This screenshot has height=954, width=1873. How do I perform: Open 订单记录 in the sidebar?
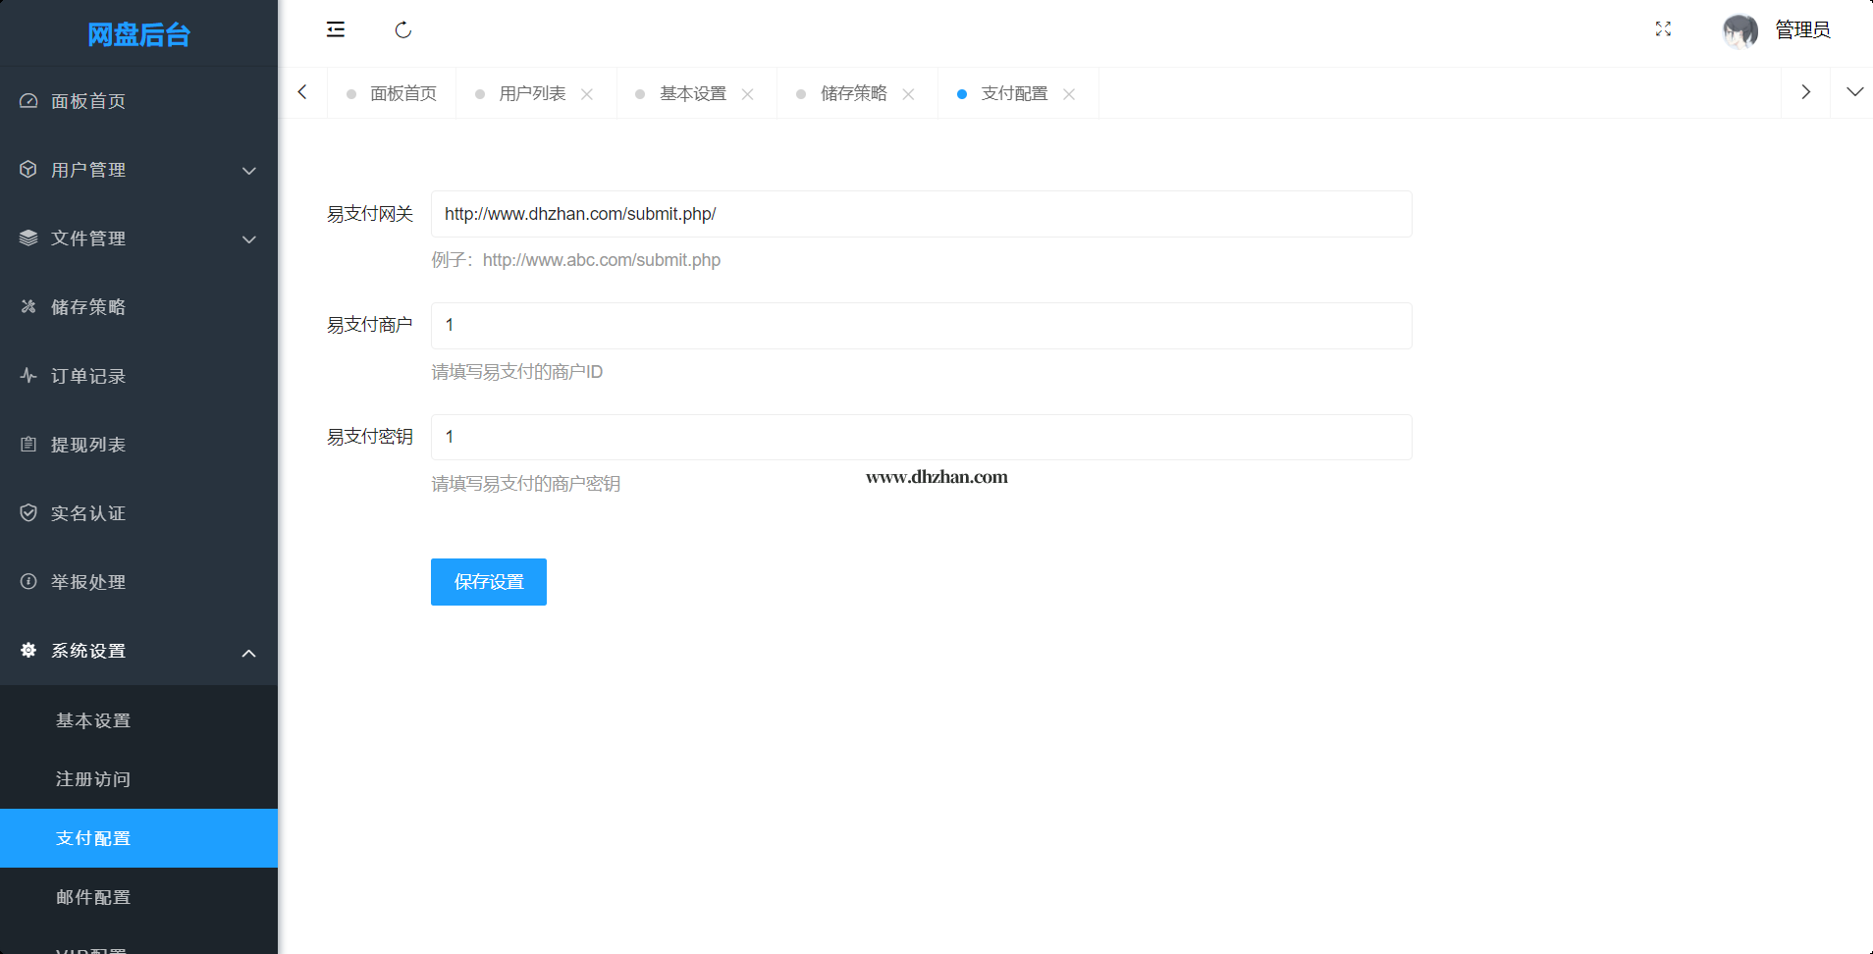pos(88,376)
